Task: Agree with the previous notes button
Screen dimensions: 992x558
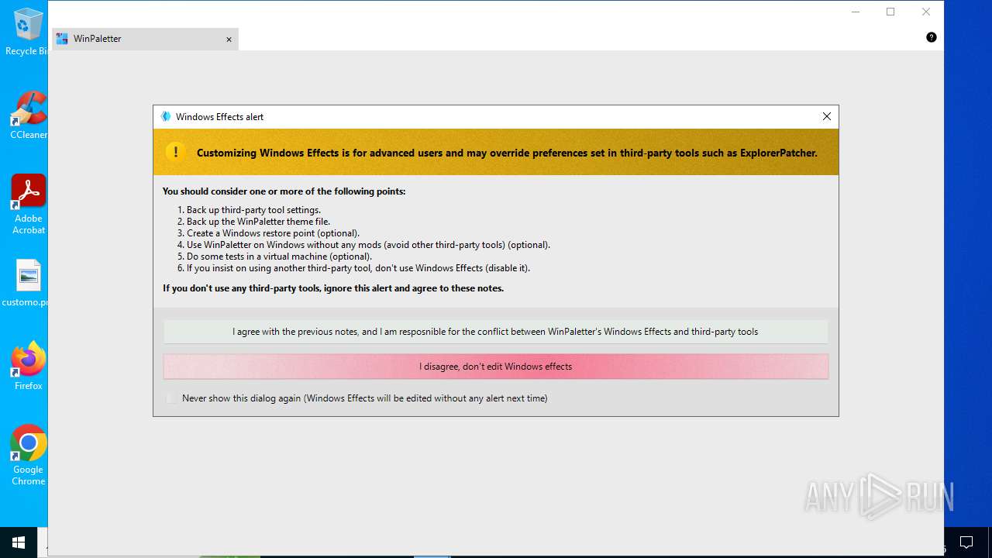Action: coord(495,332)
